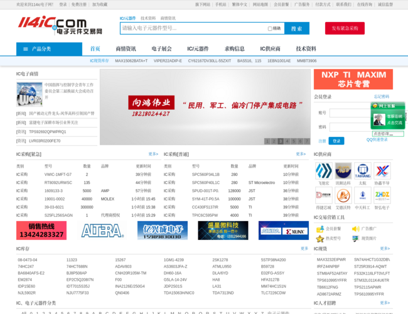This screenshot has width=408, height=314.
Task: Open the 协鑫半导 supplier logo
Action: tap(382, 171)
